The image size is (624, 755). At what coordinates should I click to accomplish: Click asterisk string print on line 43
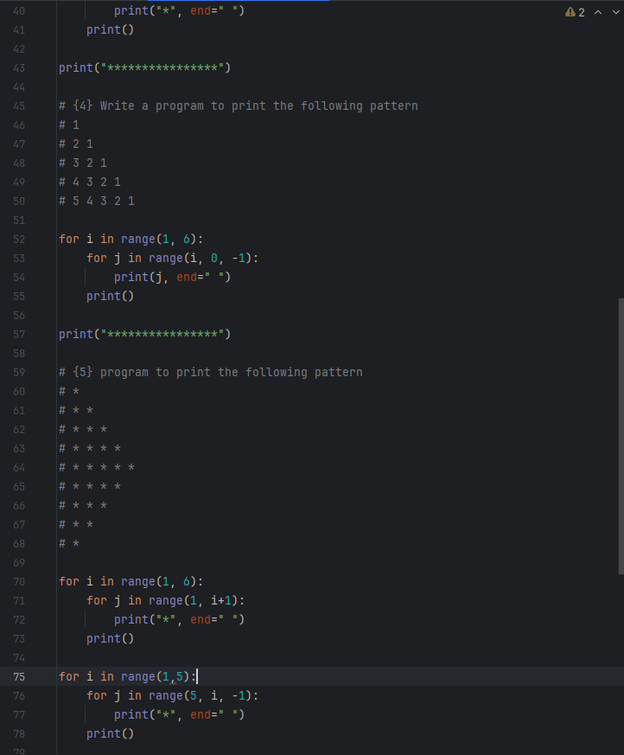145,68
